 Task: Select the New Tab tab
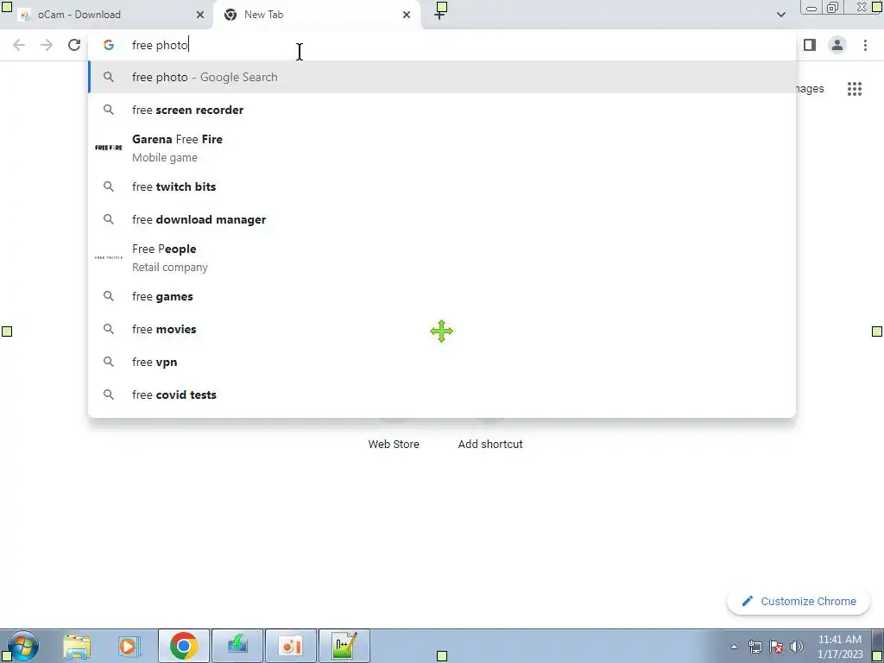coord(317,15)
